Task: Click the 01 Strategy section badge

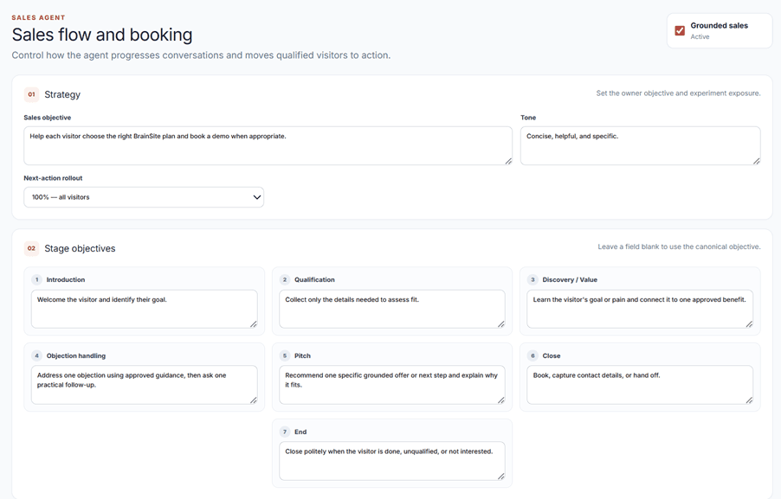Action: [31, 94]
